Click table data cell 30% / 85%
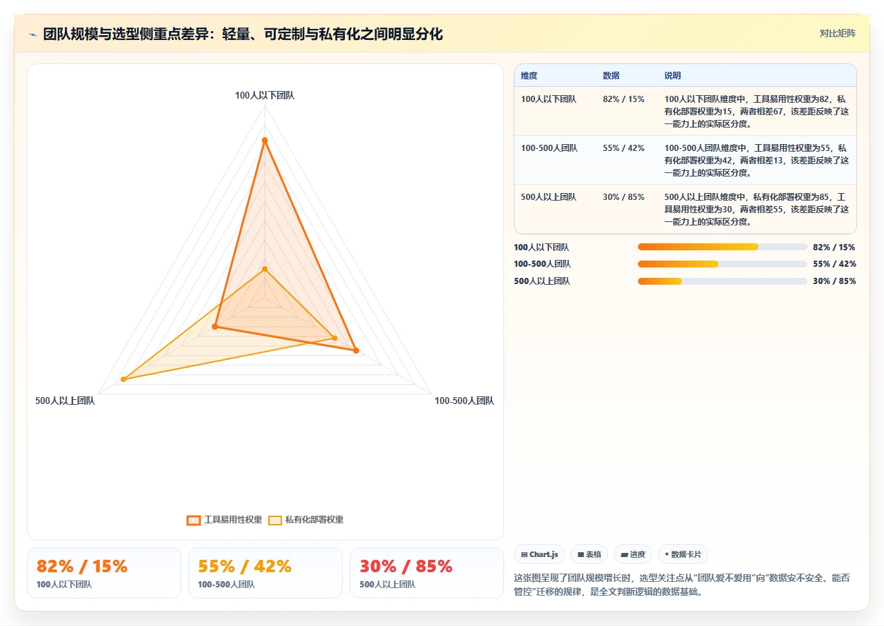The height and width of the screenshot is (626, 884). [623, 197]
